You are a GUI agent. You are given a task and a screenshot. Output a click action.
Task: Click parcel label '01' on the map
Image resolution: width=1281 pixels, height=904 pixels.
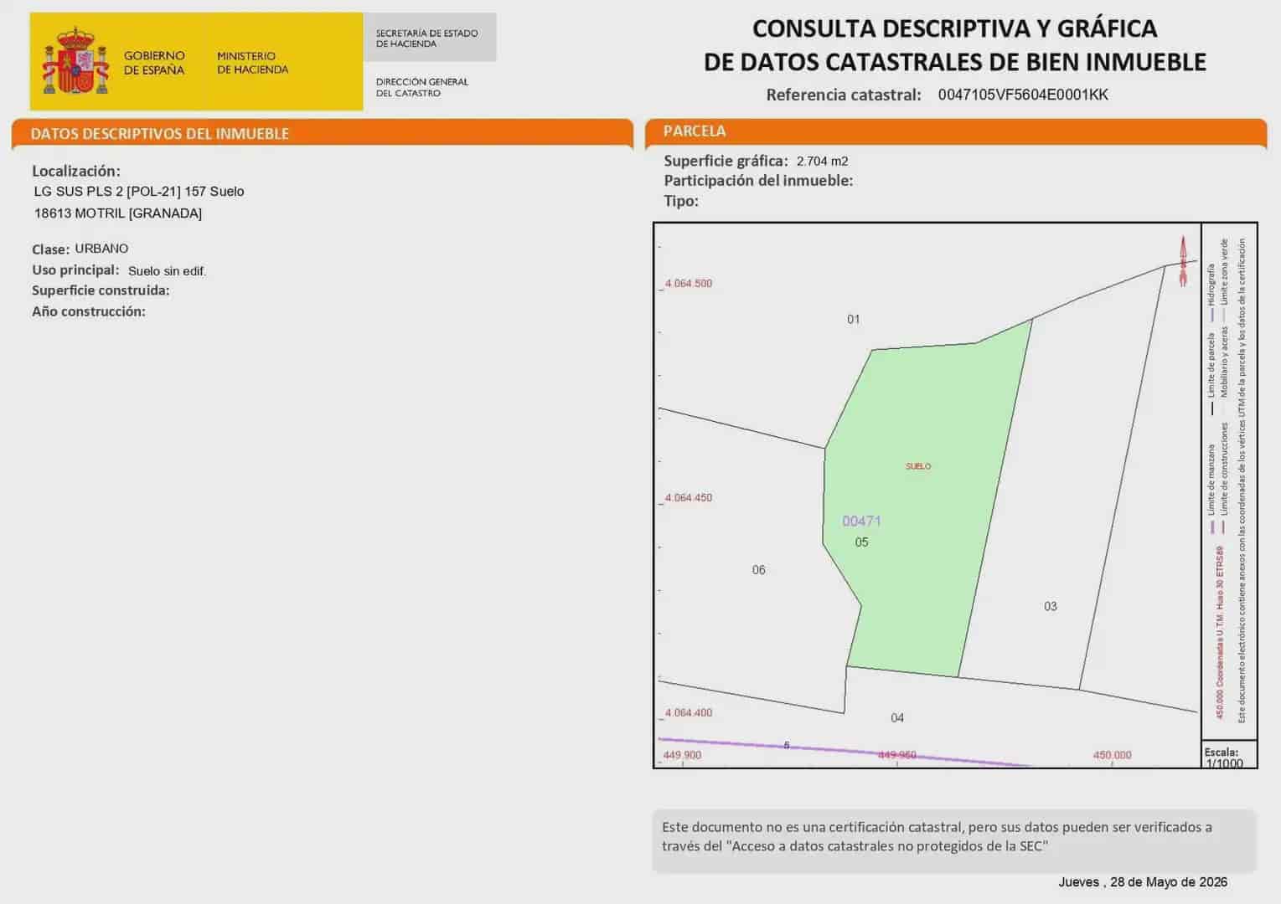pyautogui.click(x=853, y=319)
